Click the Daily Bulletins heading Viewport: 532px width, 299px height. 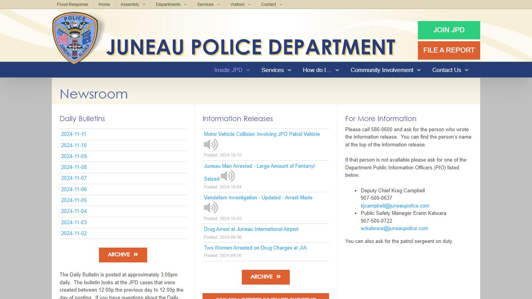coord(82,119)
